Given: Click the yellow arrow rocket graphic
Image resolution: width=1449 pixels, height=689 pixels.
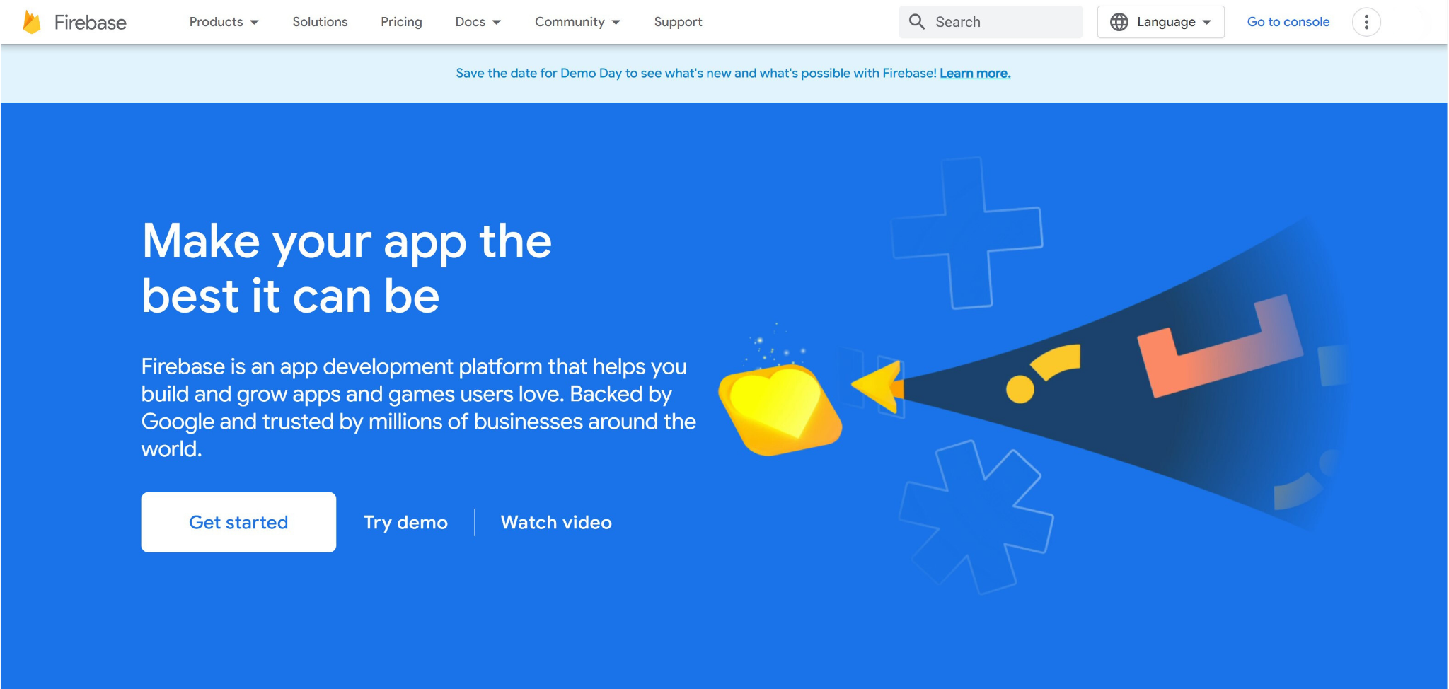Looking at the screenshot, I should [879, 386].
